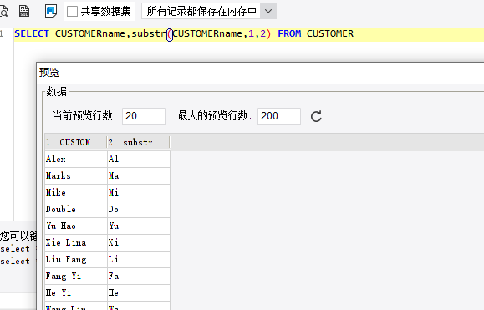Select the He substring cell
The width and height of the screenshot is (484, 310).
click(139, 292)
